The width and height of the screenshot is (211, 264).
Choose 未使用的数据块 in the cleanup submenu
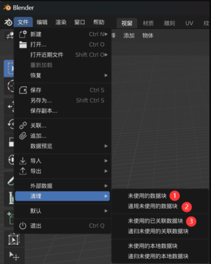click(x=147, y=196)
